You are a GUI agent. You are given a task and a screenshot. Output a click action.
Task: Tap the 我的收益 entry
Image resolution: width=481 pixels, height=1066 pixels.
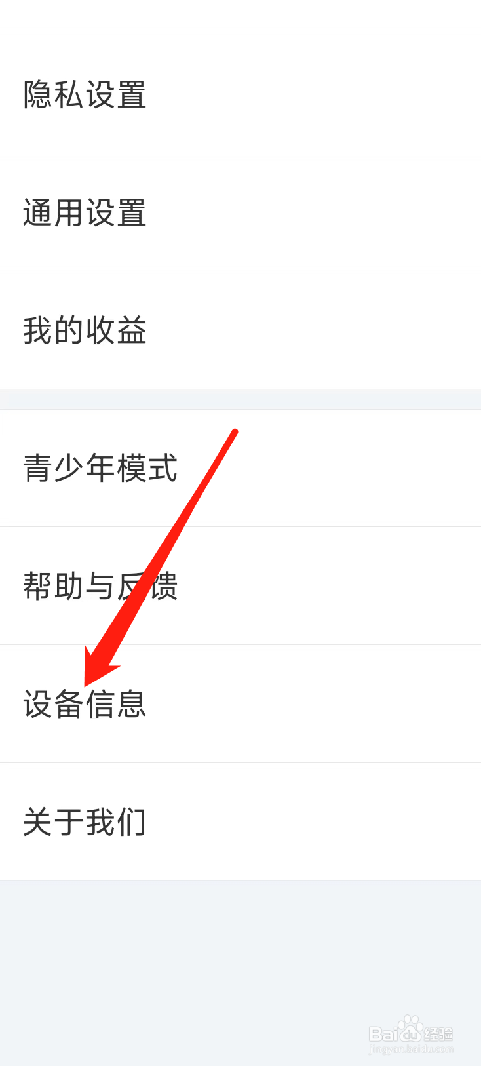coord(240,330)
